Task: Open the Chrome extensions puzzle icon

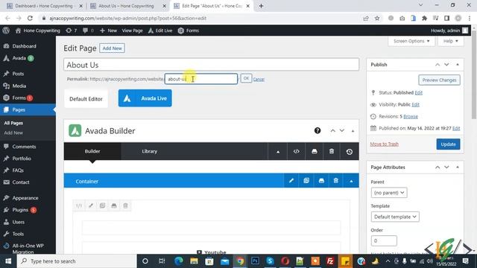Action: [x=424, y=18]
